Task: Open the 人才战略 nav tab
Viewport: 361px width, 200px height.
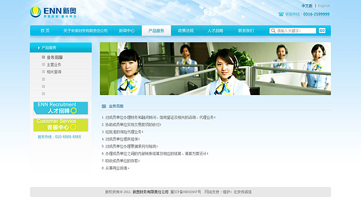Action: [215, 30]
